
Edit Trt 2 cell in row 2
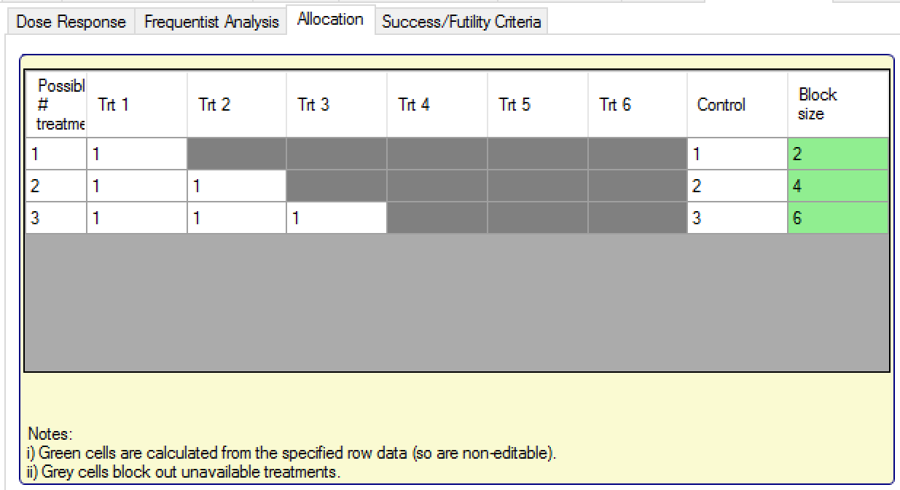pos(236,186)
